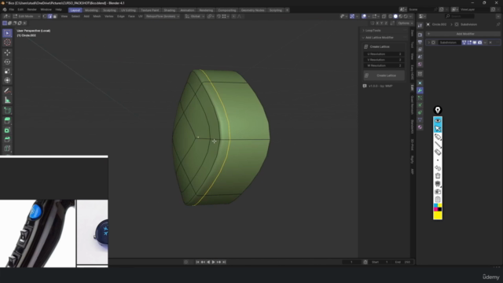The height and width of the screenshot is (283, 503).
Task: Open the Vertex menu
Action: pyautogui.click(x=109, y=17)
